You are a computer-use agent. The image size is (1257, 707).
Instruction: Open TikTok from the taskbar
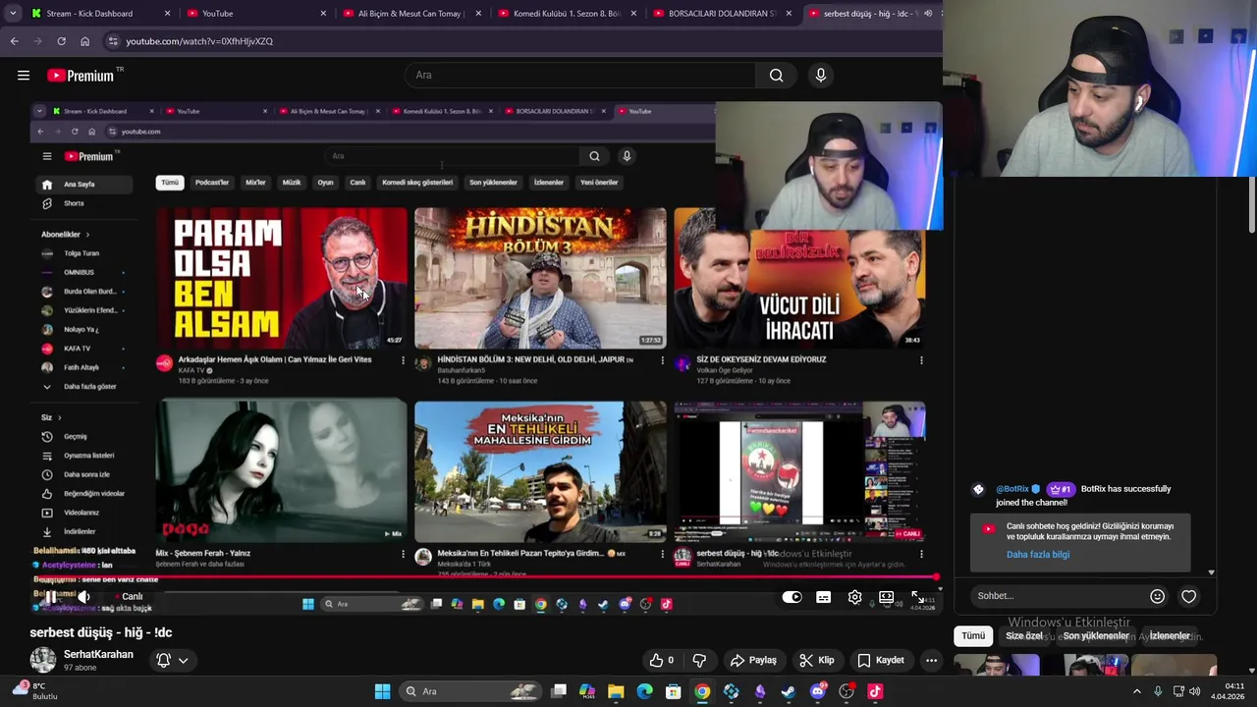pos(875,691)
